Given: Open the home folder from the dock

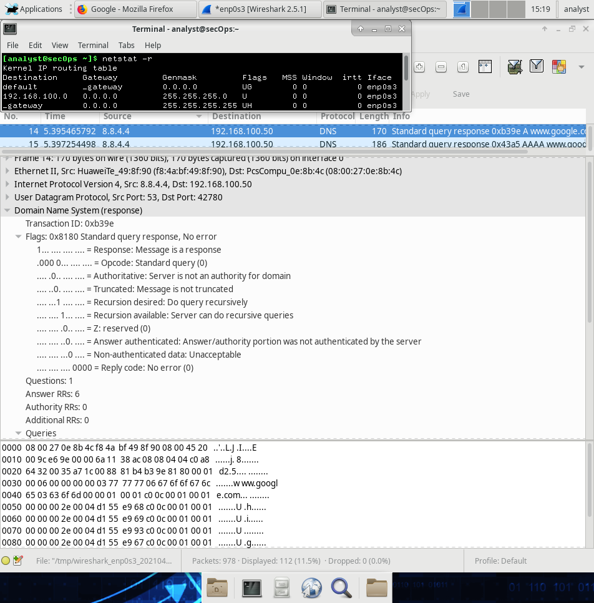Looking at the screenshot, I should coord(217,587).
